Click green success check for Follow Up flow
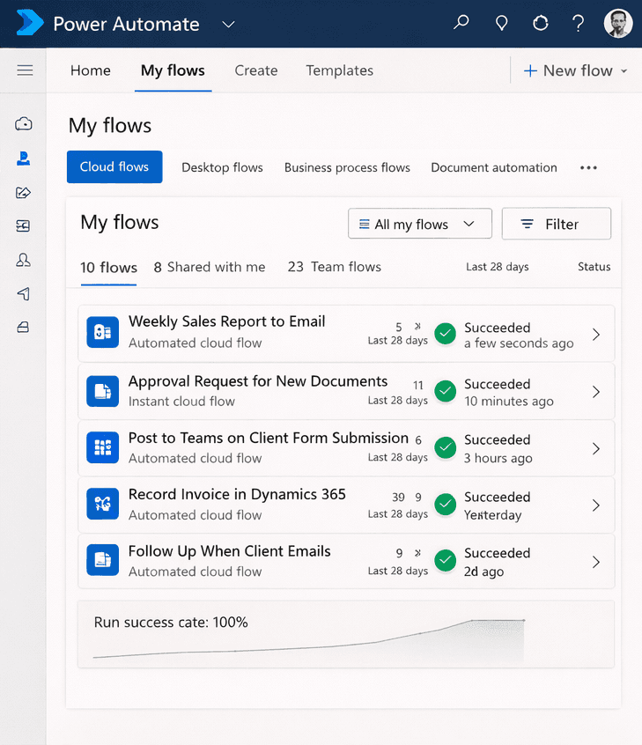 pos(446,561)
